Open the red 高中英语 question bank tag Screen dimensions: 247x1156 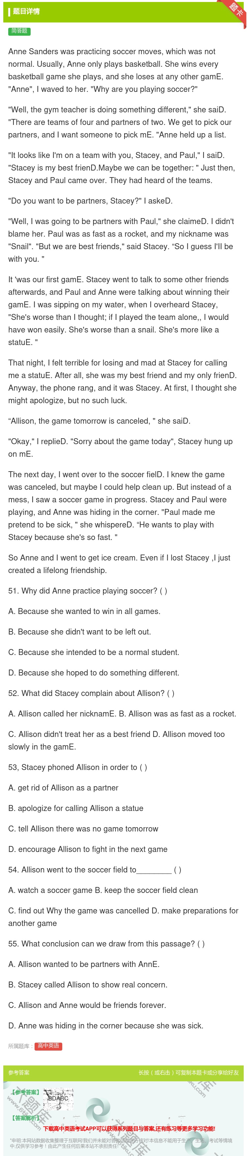(48, 1046)
